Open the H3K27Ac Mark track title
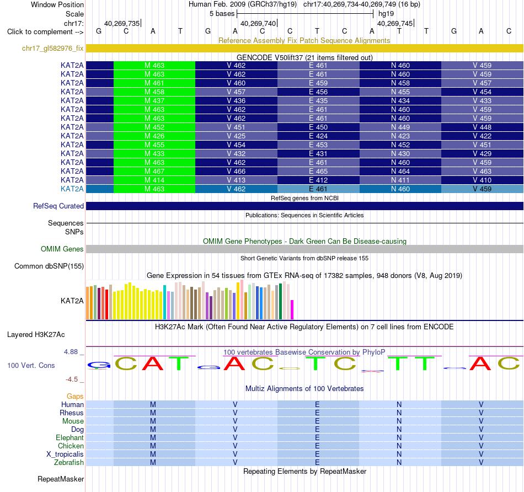 [304, 327]
